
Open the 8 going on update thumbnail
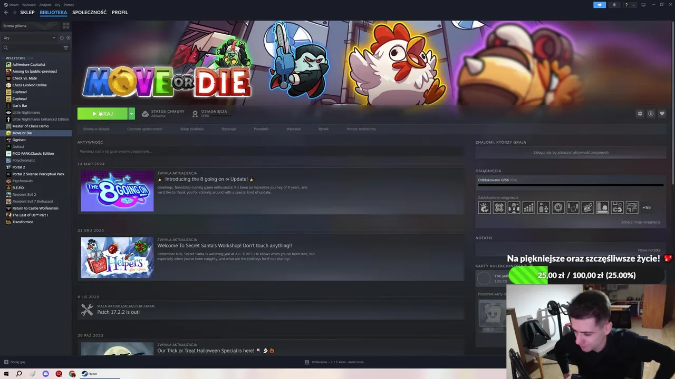(117, 191)
